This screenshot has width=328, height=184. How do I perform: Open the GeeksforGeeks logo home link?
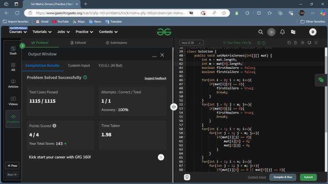[164, 32]
